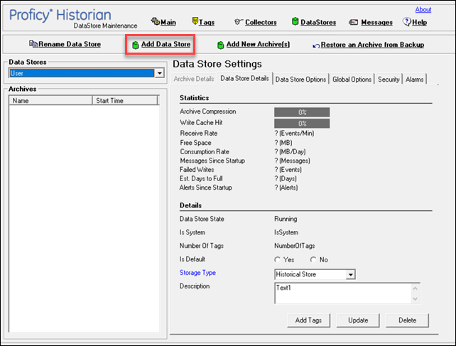Click the Update button
The image size is (456, 346).
click(358, 320)
